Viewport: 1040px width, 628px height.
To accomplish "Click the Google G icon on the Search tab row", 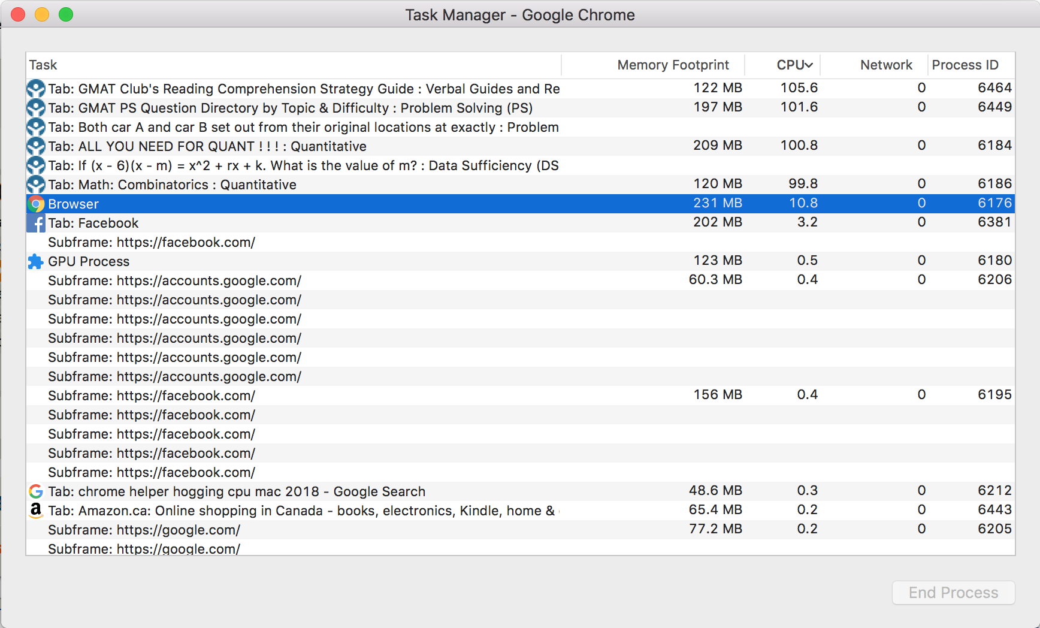I will (36, 491).
